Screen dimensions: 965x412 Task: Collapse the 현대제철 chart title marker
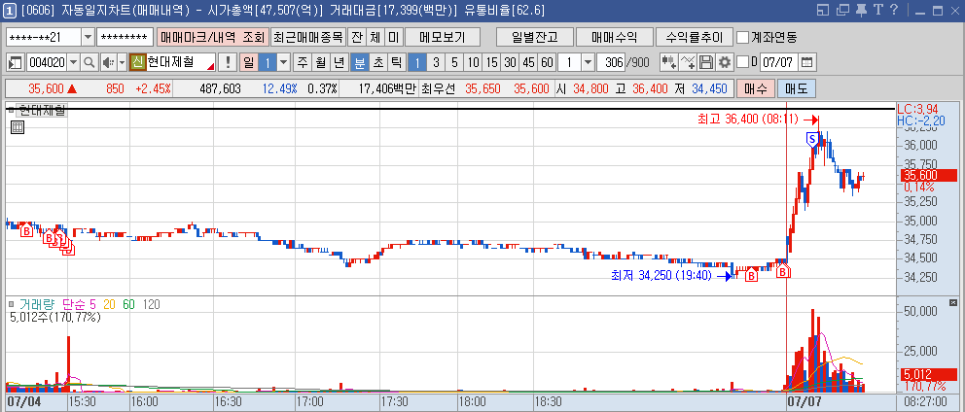(x=11, y=112)
